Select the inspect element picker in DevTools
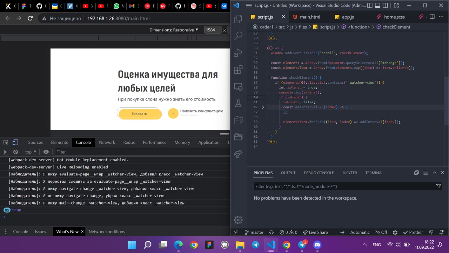The width and height of the screenshot is (449, 253). coord(6,142)
